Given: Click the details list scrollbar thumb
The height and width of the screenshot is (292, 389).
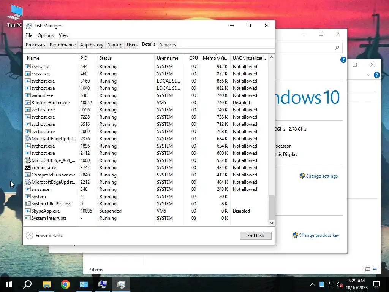Looking at the screenshot, I should click(x=272, y=207).
